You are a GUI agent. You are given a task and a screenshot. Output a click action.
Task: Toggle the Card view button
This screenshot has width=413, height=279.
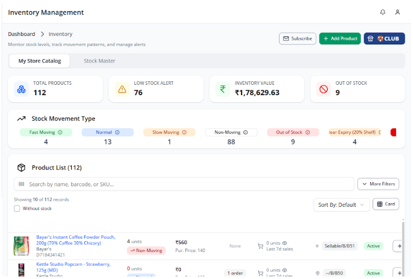pos(386,204)
